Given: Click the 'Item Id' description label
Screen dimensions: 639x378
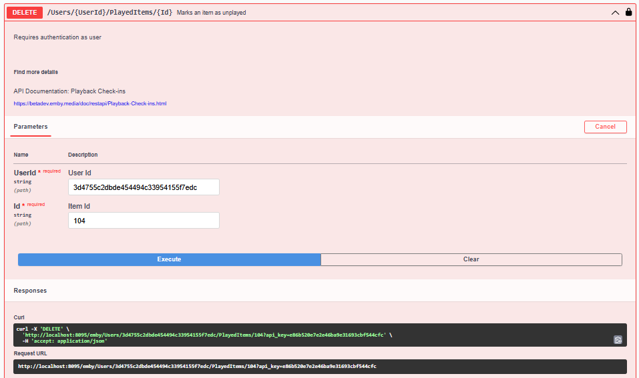Looking at the screenshot, I should coord(79,206).
